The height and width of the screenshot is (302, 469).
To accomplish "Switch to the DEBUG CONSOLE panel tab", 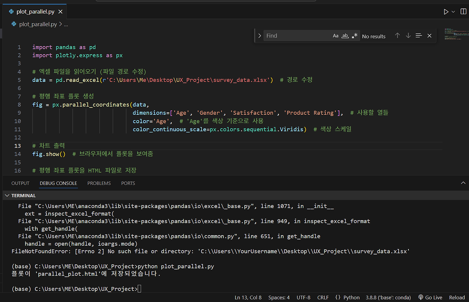I will point(59,183).
